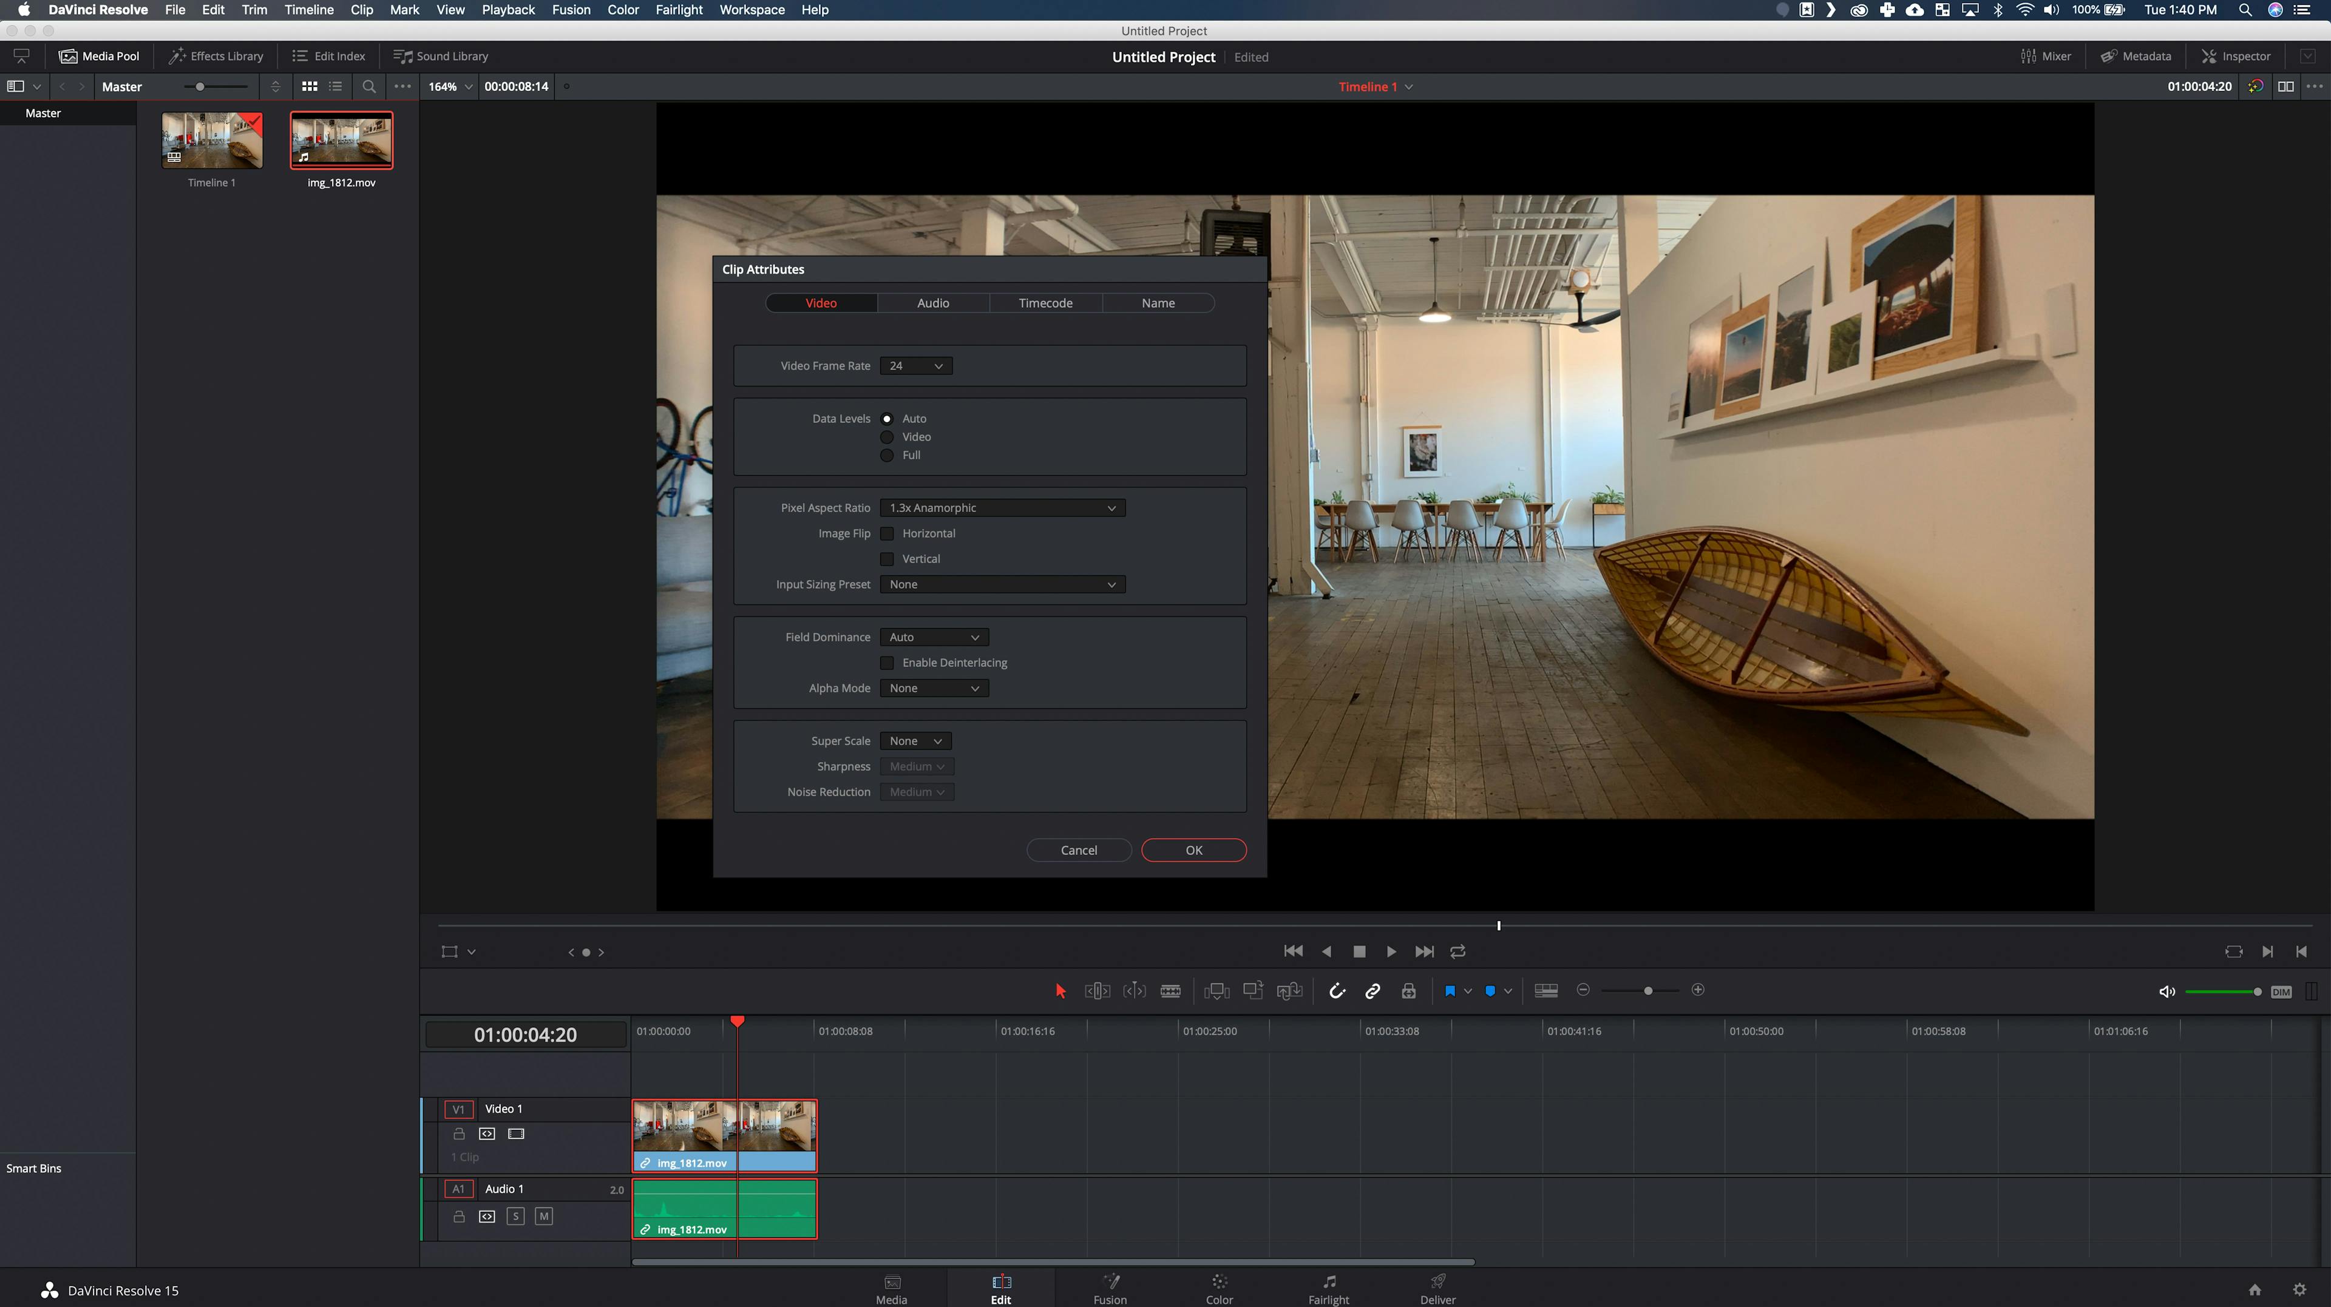Viewport: 2331px width, 1307px height.
Task: Select Blade Edit Mode tool
Action: click(1170, 990)
